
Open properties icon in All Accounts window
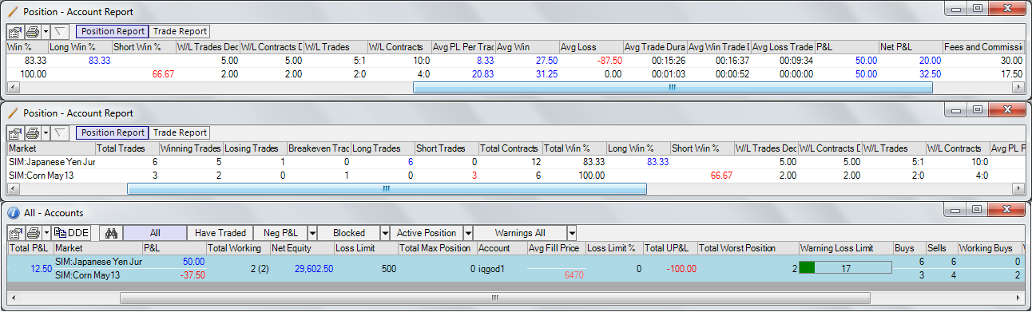click(14, 233)
